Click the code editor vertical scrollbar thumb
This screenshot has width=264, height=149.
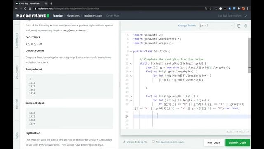(x=249, y=55)
